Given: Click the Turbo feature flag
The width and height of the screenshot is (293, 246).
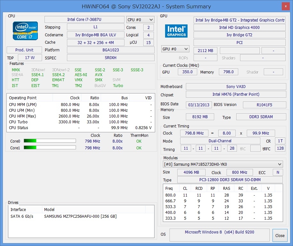Looking at the screenshot, I should click(x=118, y=85).
